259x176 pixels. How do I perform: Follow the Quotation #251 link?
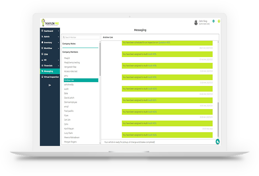click(x=164, y=43)
